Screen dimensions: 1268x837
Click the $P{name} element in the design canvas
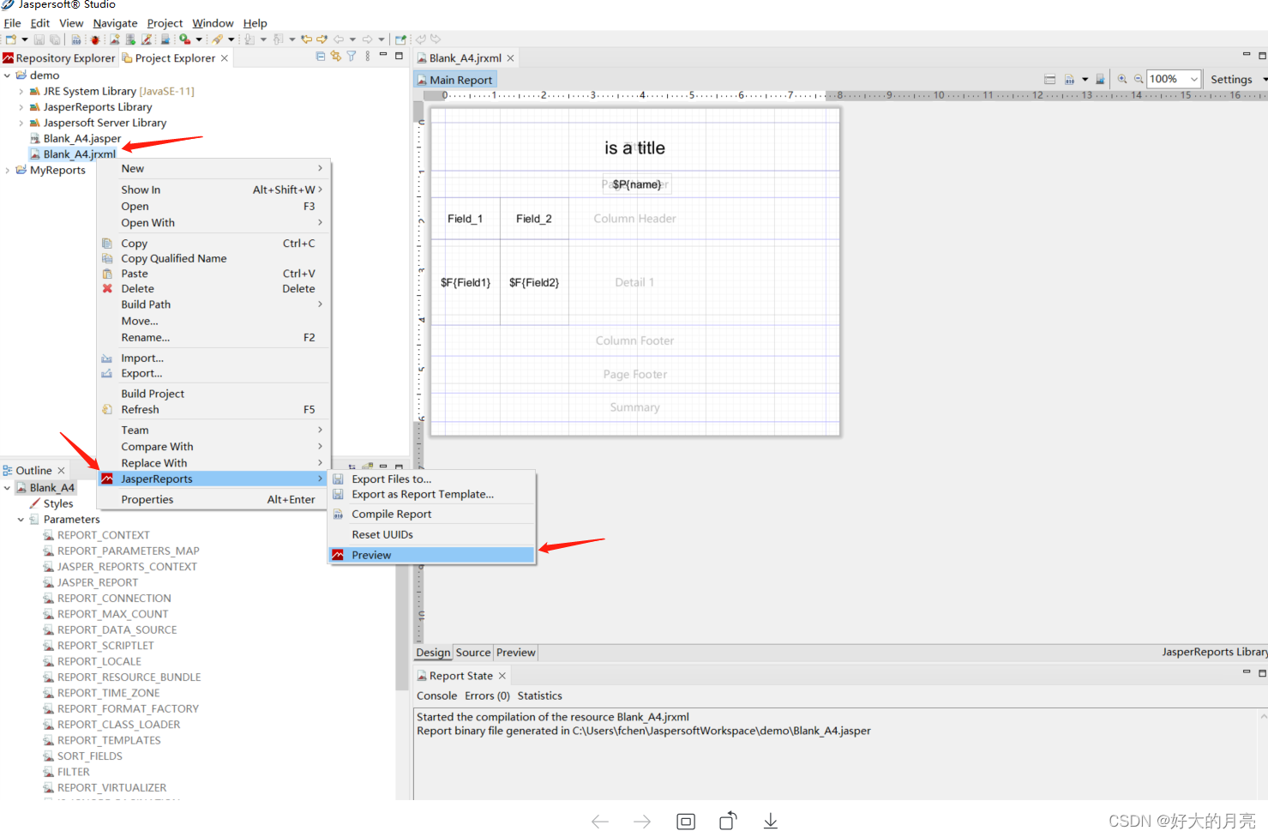pyautogui.click(x=637, y=184)
